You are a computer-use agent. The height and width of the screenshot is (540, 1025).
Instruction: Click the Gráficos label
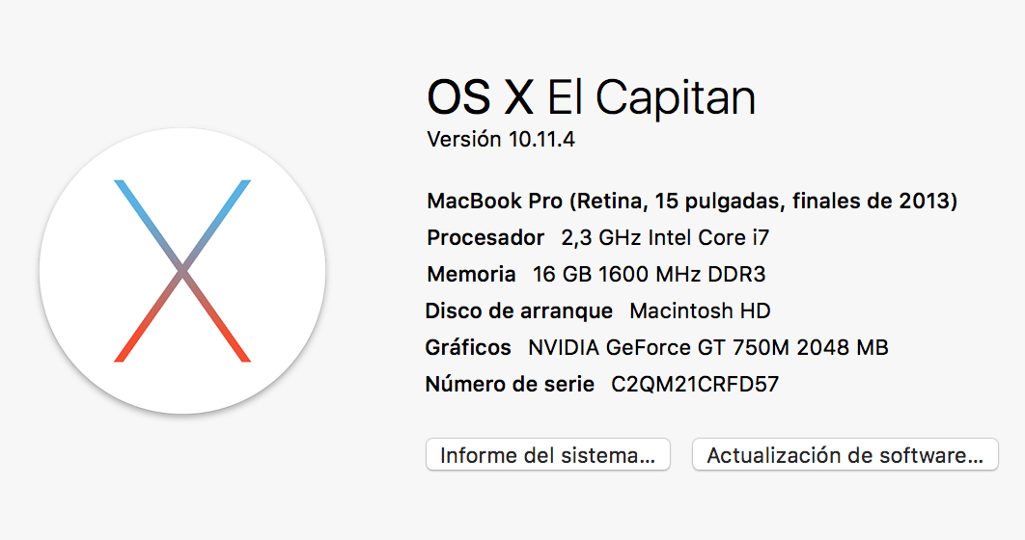point(468,348)
